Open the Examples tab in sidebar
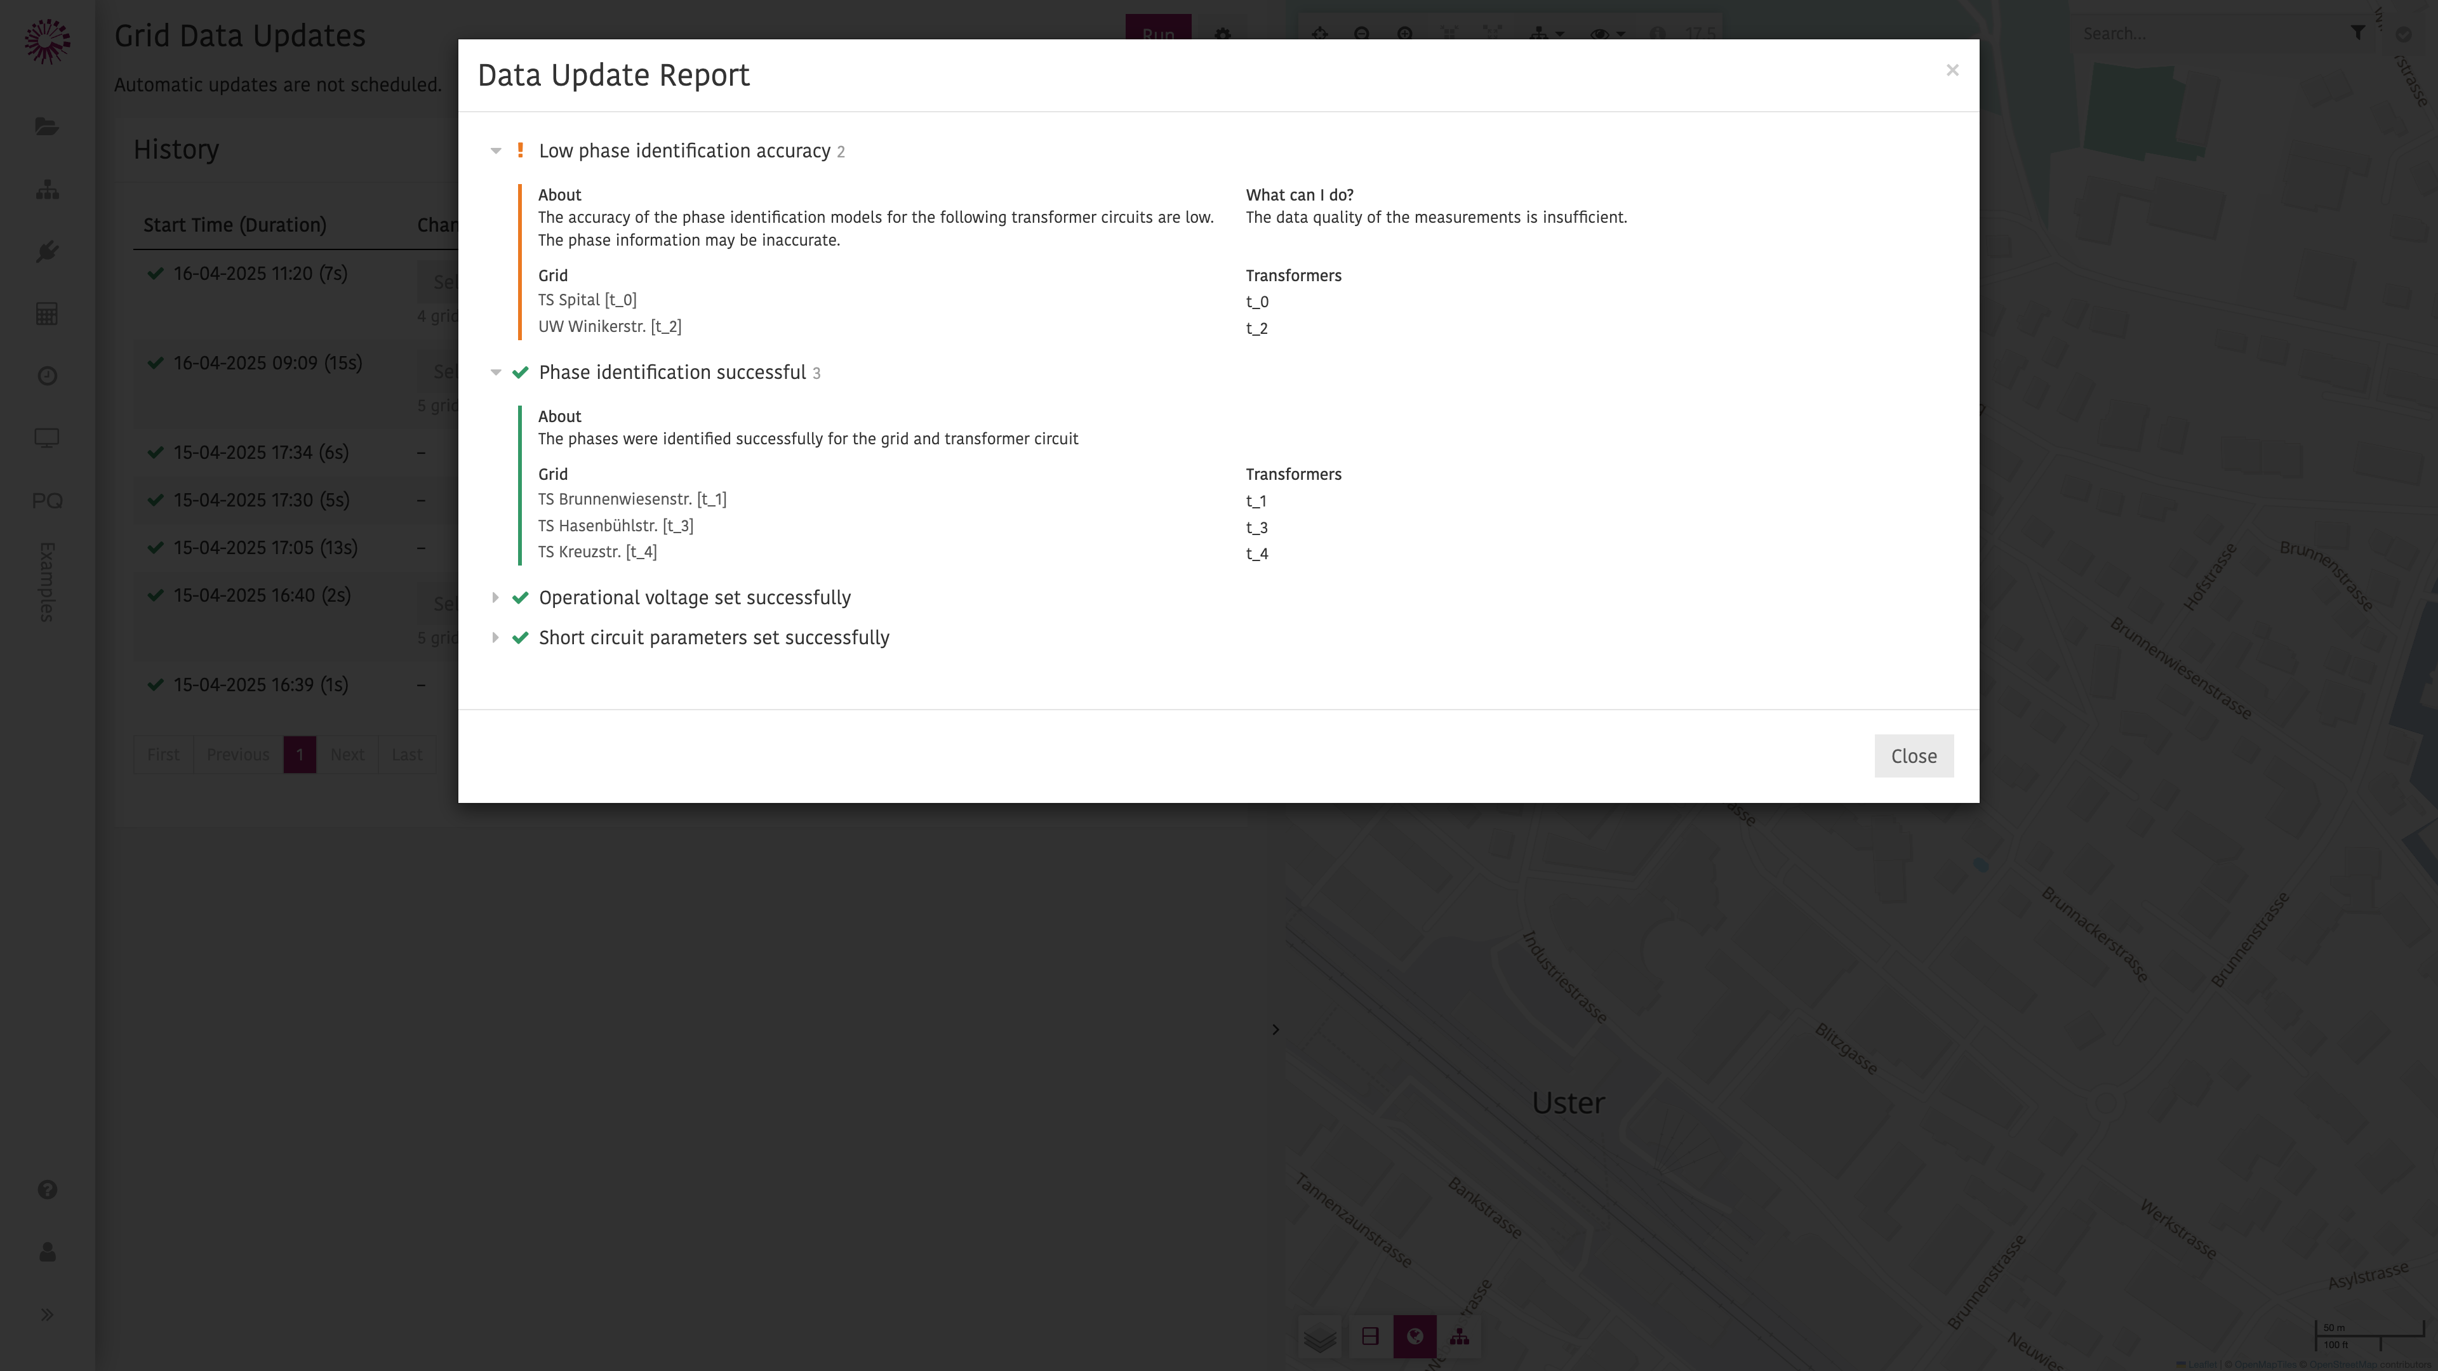 point(46,581)
